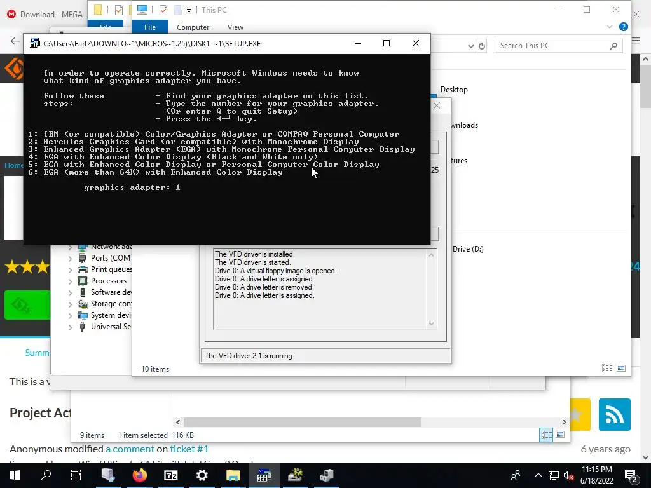This screenshot has height=488, width=651.
Task: Select the Download - MEGA browser tab
Action: (45, 15)
